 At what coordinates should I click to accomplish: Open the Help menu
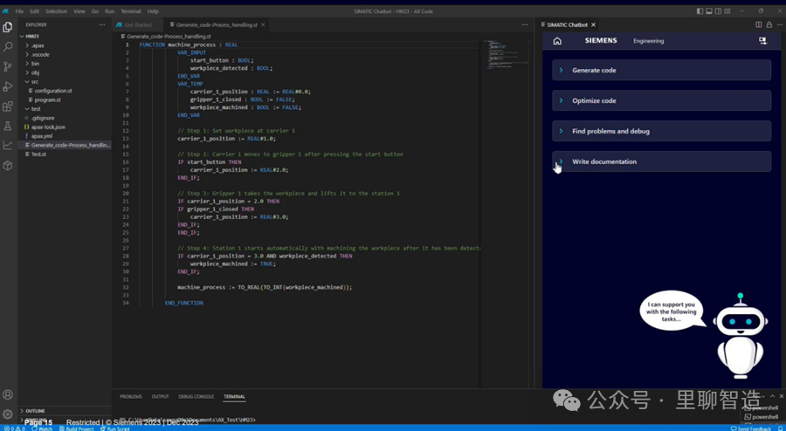pos(153,11)
